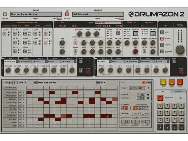Click the pattern copy icon in sequencer toolbar
188x141 pixels.
(x=5, y=83)
